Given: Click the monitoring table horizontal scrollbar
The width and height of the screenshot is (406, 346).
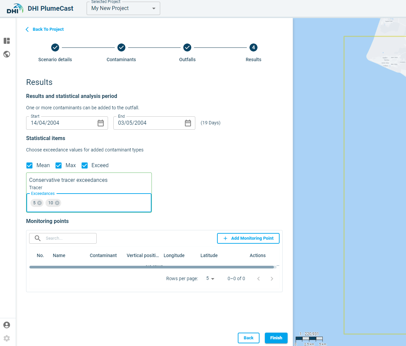Looking at the screenshot, I should (x=151, y=267).
